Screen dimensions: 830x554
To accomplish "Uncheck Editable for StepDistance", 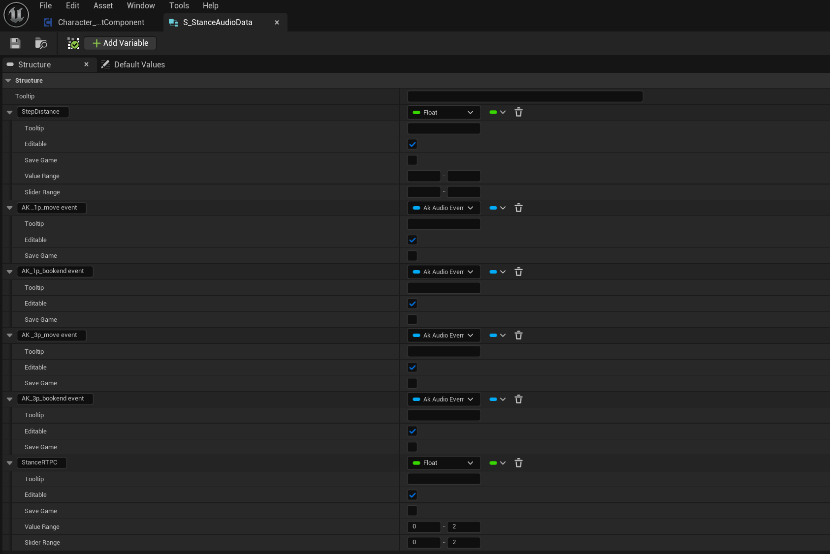I will (x=413, y=144).
